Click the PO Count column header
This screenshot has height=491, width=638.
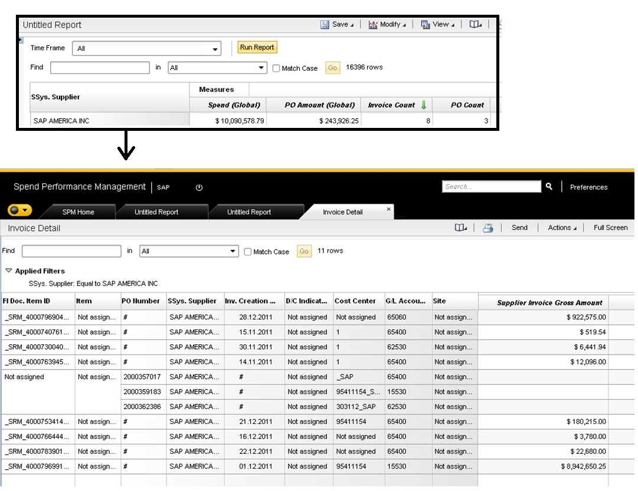[x=461, y=105]
